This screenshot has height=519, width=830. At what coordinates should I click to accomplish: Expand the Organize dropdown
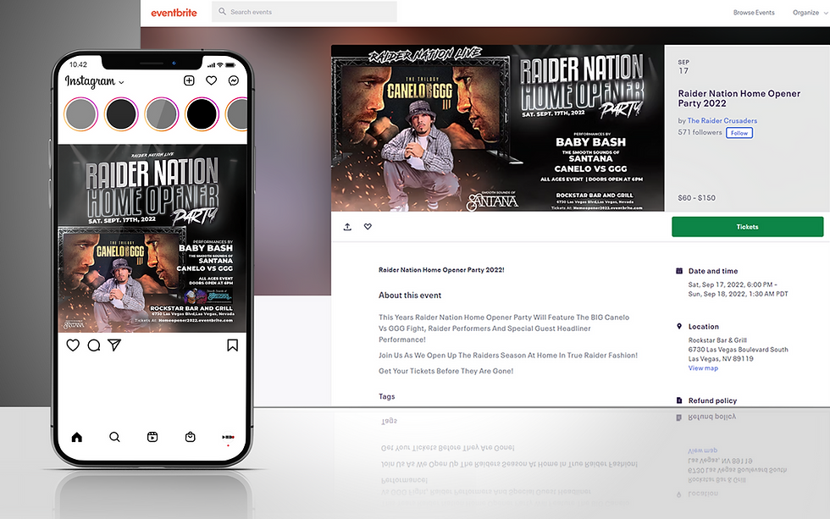[x=810, y=13]
